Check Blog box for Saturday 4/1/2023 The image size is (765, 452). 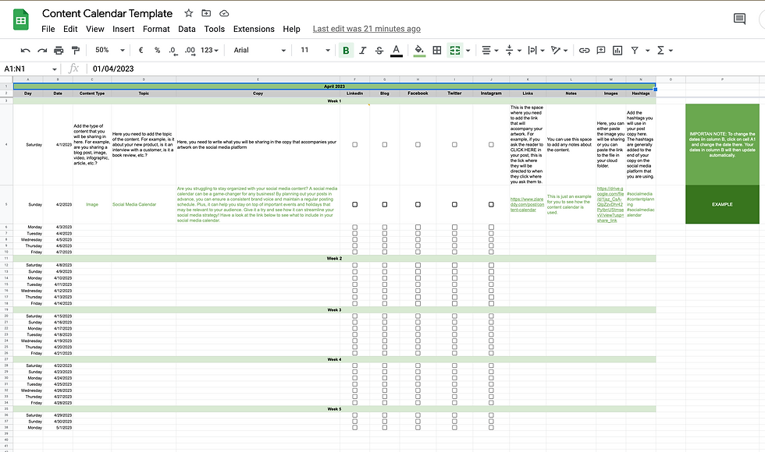pos(384,145)
